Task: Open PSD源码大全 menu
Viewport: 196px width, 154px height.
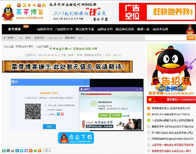Action: click(x=64, y=29)
